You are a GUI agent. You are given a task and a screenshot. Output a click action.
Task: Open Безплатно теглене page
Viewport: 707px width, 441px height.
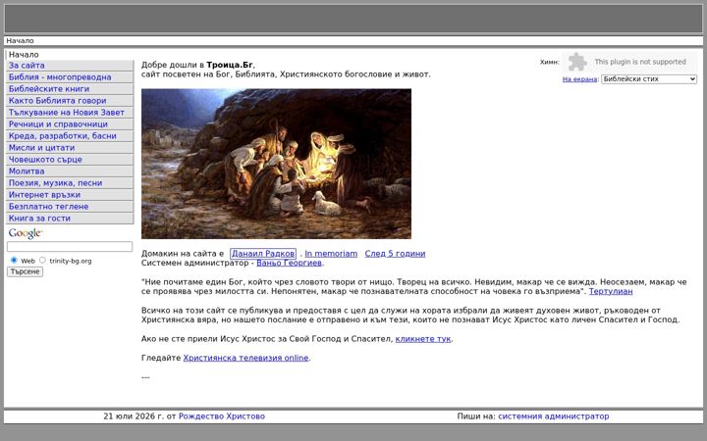click(x=70, y=207)
